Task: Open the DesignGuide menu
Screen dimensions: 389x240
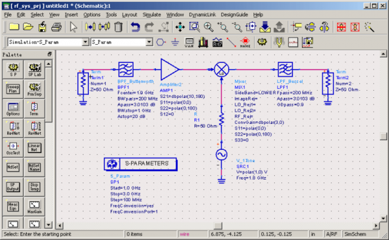Action: click(234, 15)
